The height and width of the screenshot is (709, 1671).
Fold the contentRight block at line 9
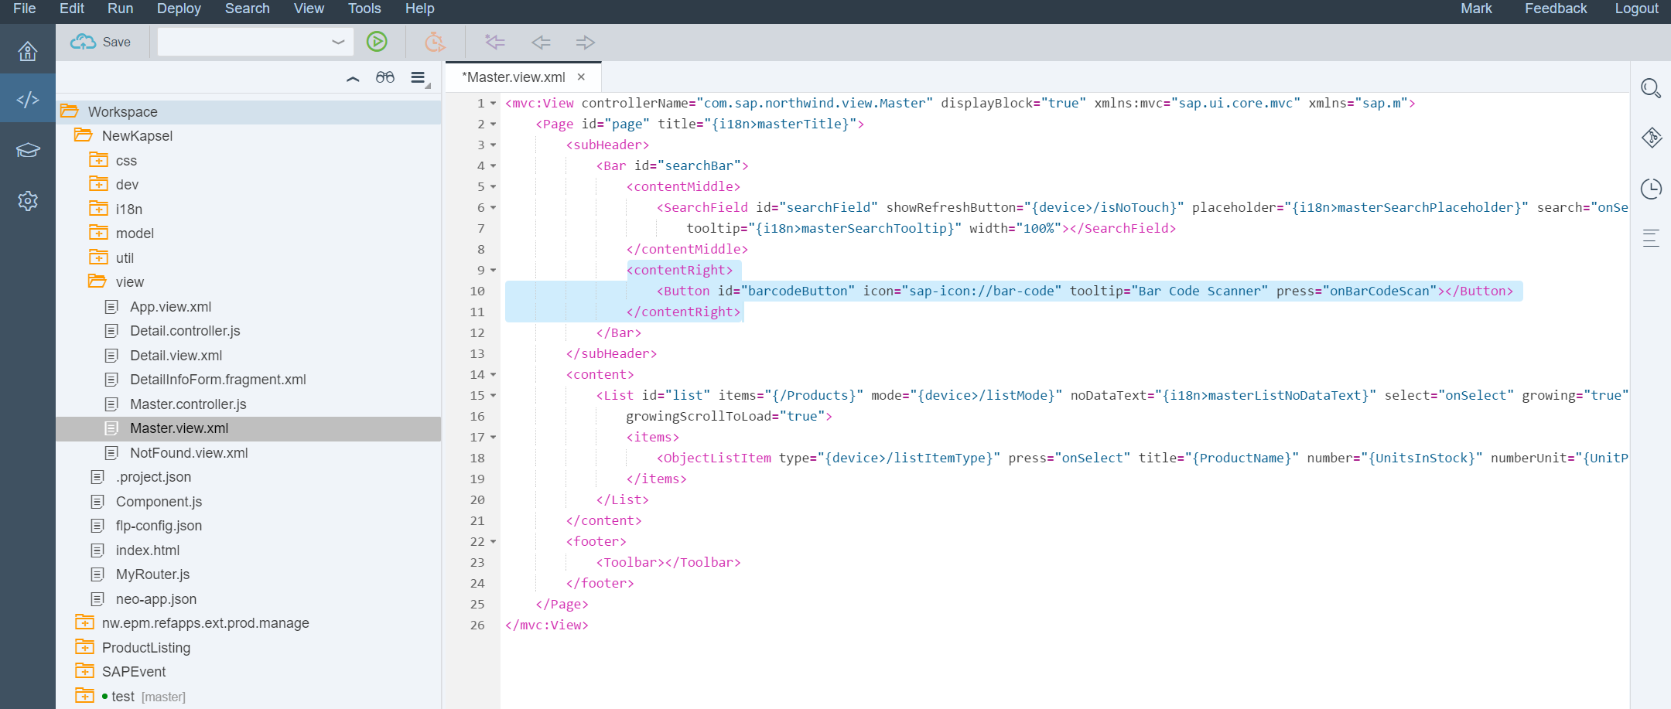[494, 271]
